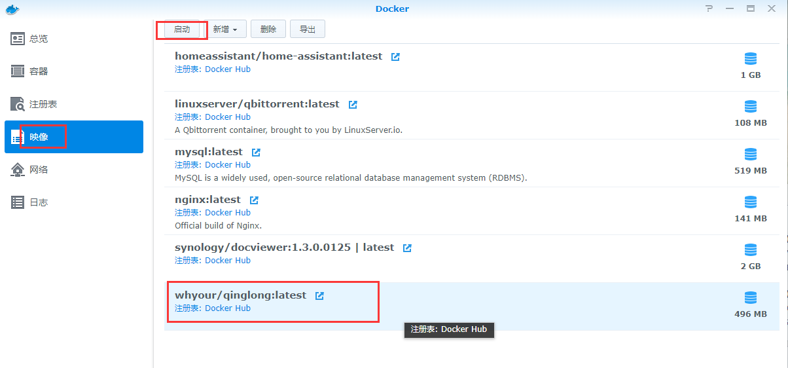The image size is (788, 368).
Task: Open the 网络 network icon in sidebar
Action: pyautogui.click(x=18, y=170)
